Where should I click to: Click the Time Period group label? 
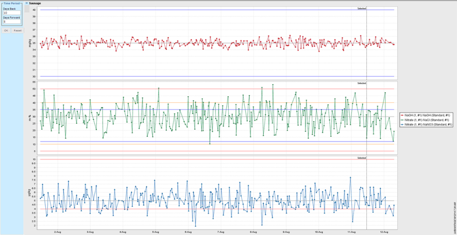point(12,3)
